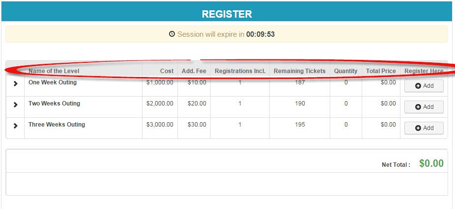Expand the Two Weeks Outing row
Screen dimensions: 455x209
click(x=15, y=104)
